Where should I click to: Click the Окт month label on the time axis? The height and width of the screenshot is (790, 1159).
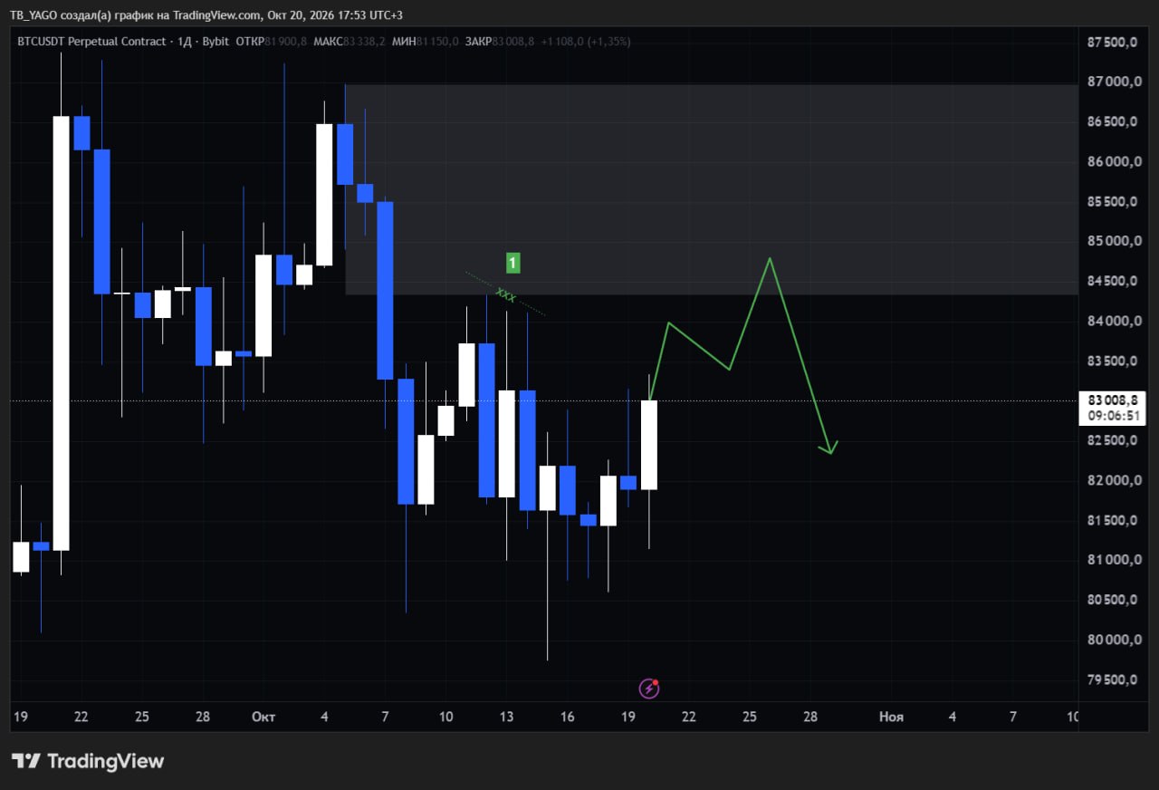pyautogui.click(x=263, y=718)
